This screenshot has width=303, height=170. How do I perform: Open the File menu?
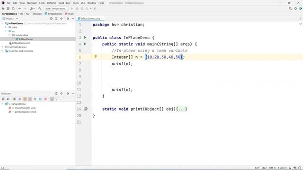(x=9, y=3)
